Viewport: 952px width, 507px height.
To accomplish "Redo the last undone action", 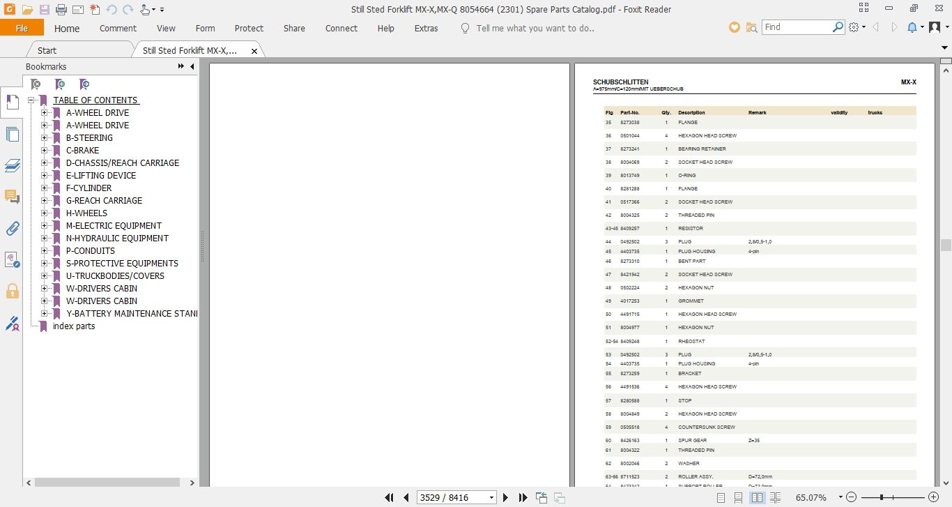I will (128, 10).
